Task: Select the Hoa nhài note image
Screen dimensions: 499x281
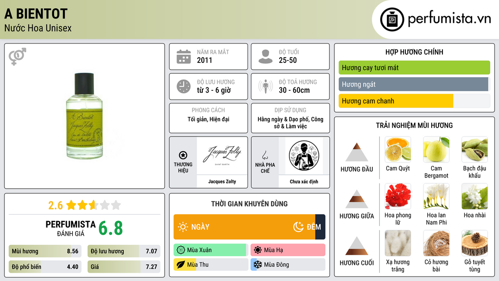Action: pos(475,196)
